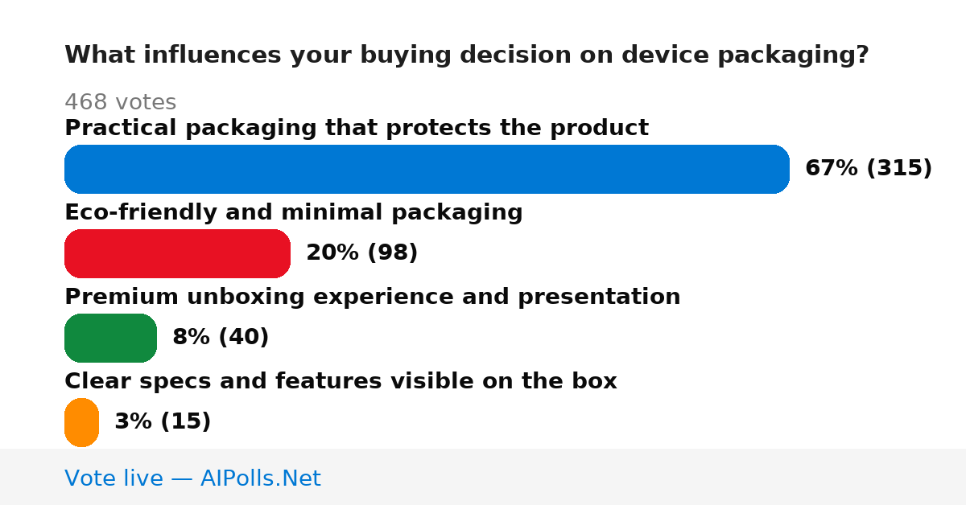
Task: Select 'Premium unboxing experience and presentation' option
Action: click(x=373, y=297)
